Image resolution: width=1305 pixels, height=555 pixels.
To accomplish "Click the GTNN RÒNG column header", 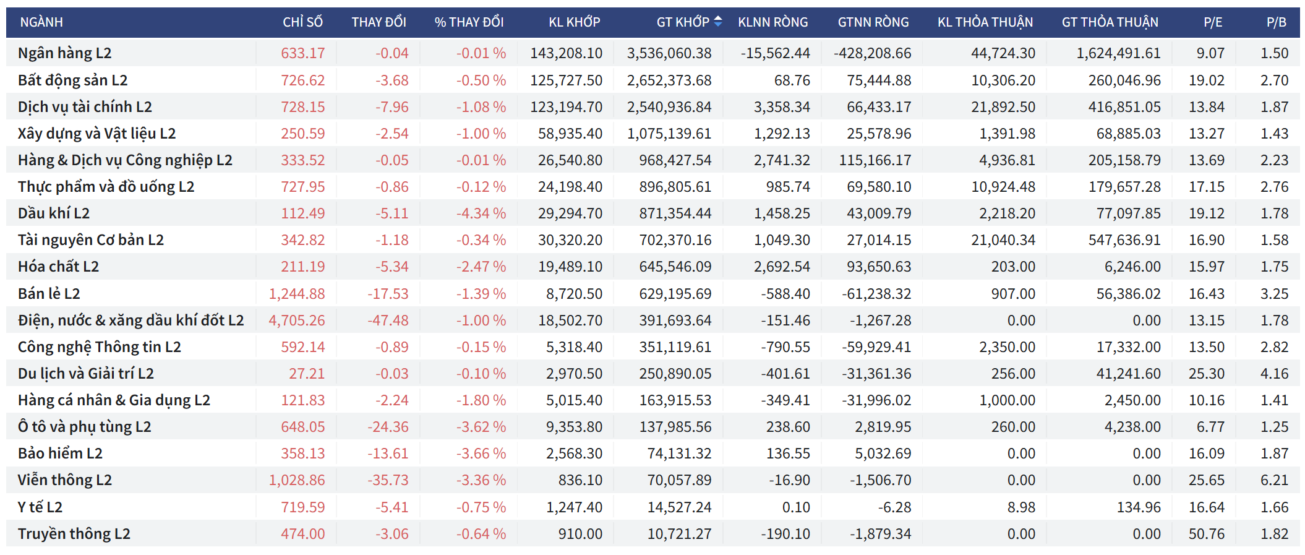I will click(x=873, y=22).
